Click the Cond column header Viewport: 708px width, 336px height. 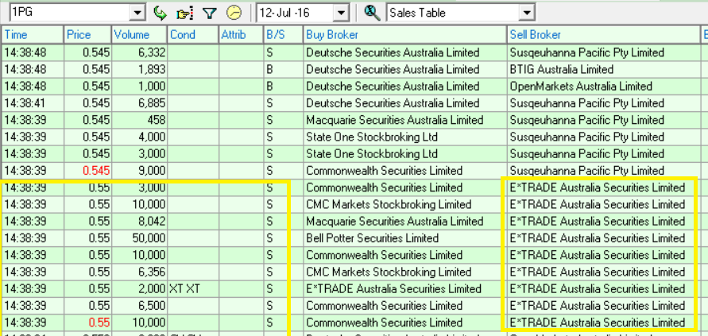pyautogui.click(x=193, y=35)
